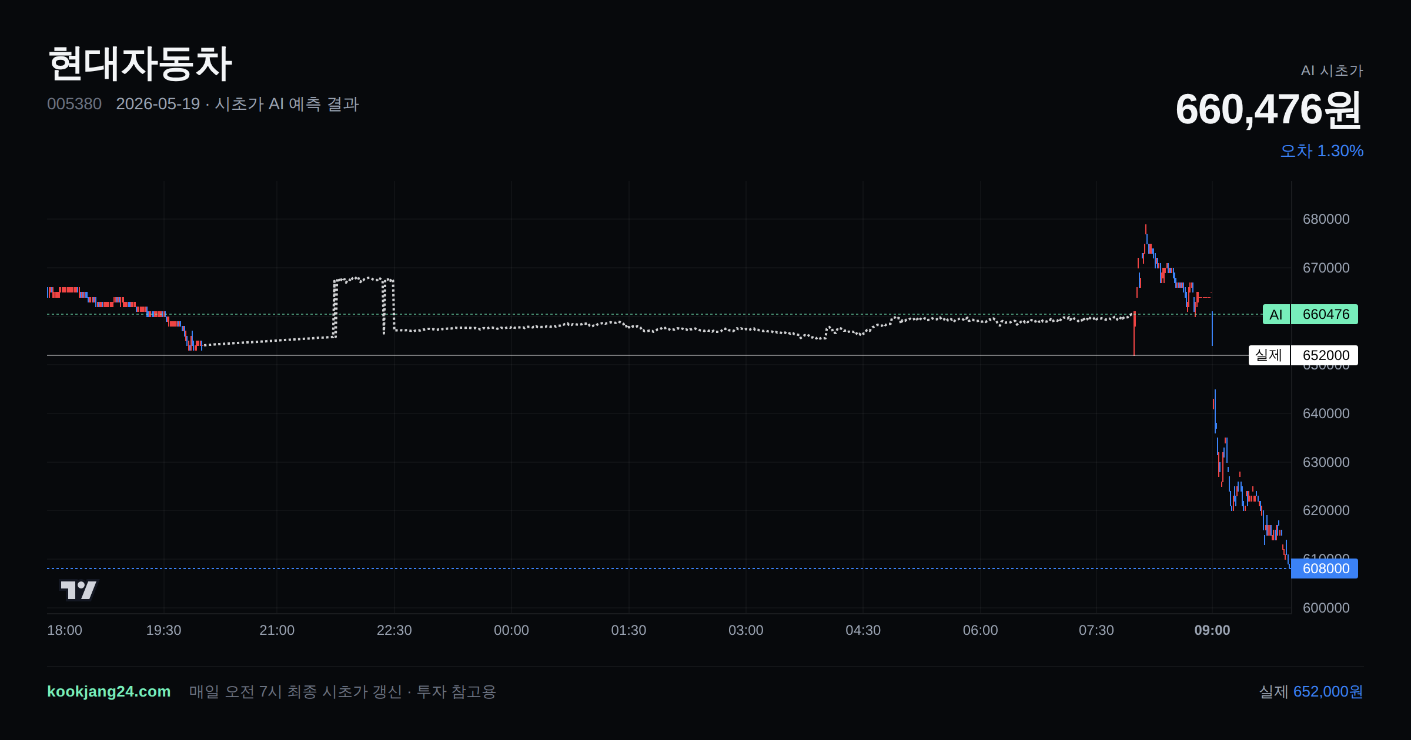Click the 실제 652000 price label

(x=1303, y=355)
